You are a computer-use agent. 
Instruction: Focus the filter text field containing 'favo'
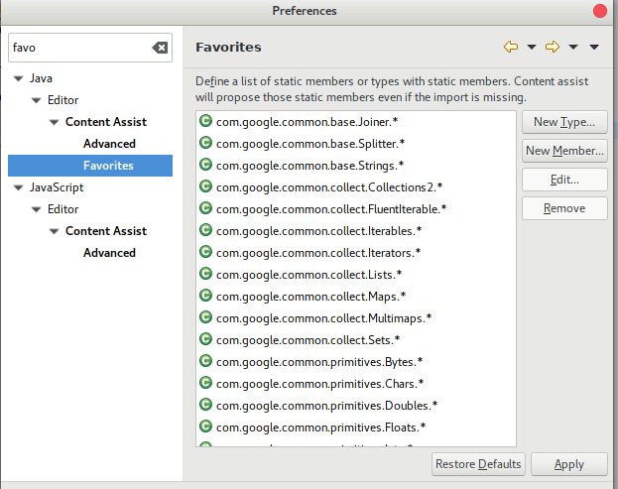[90, 48]
